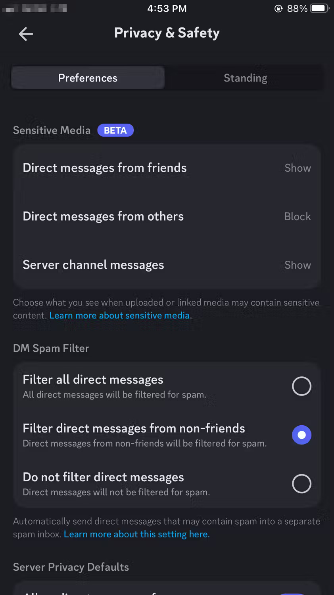Tap the back arrow icon
The image size is (334, 595).
click(x=26, y=34)
